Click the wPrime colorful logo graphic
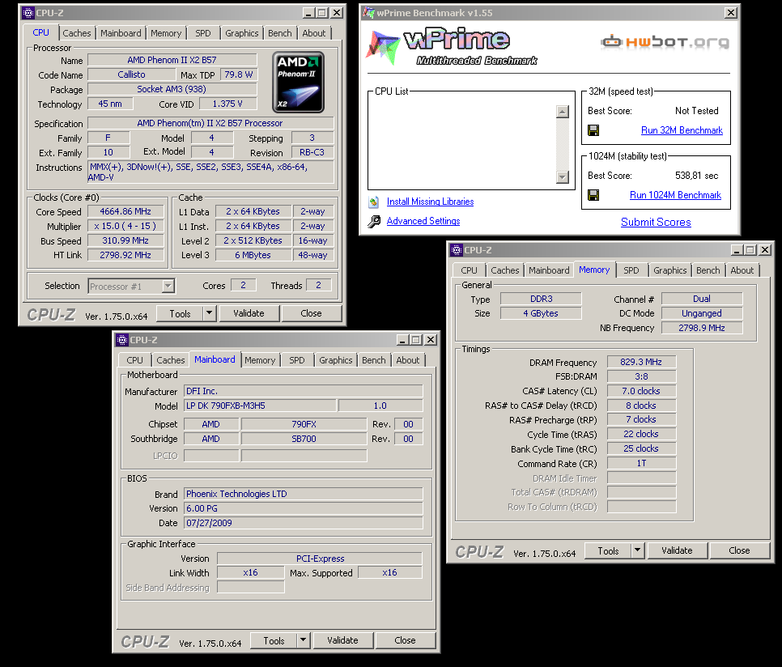The width and height of the screenshot is (782, 667). coord(383,48)
